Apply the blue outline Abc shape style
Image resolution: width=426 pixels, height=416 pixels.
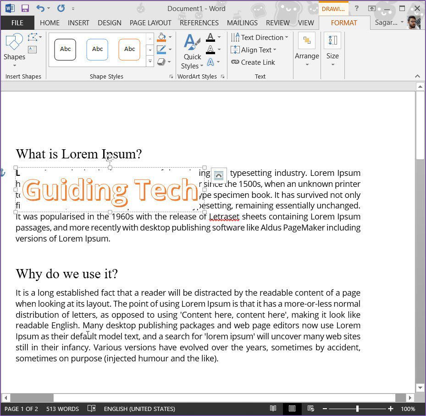97,49
